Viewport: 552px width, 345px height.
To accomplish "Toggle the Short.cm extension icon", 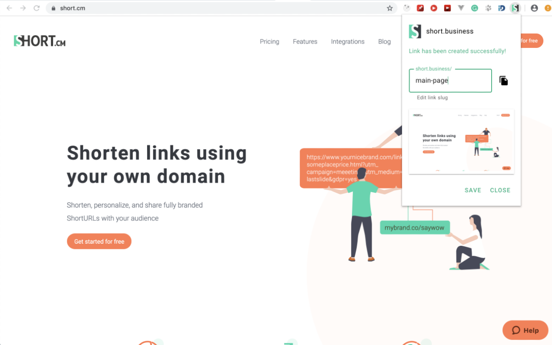I will [515, 8].
